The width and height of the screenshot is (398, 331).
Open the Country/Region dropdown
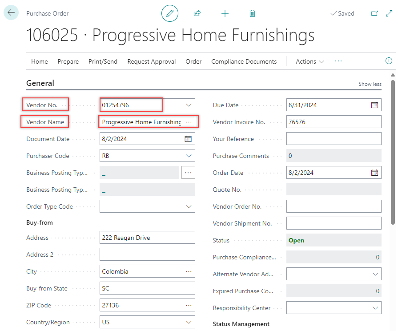(x=189, y=322)
